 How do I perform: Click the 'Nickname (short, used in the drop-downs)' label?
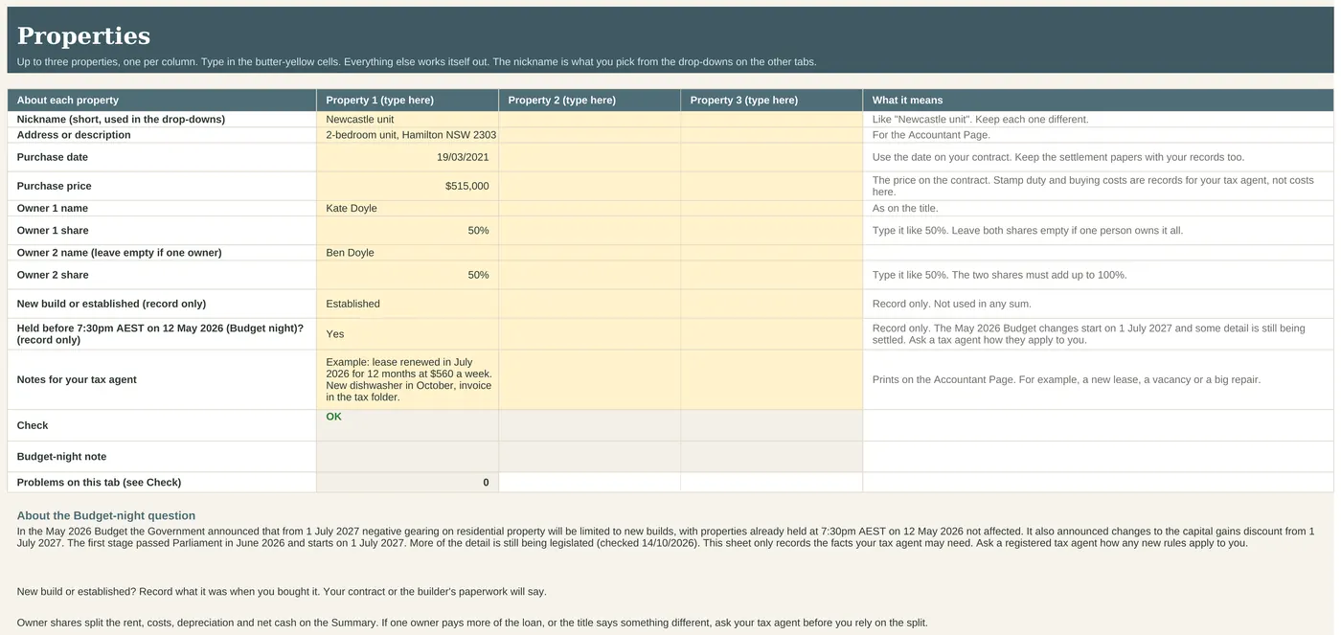click(121, 120)
